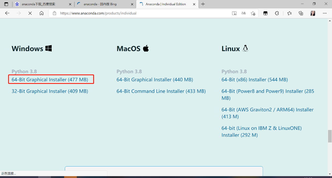The image size is (332, 178).
Task: Open the Favorites list
Action: click(289, 13)
